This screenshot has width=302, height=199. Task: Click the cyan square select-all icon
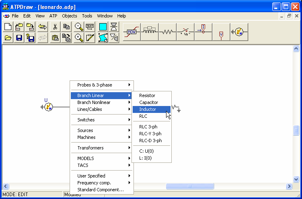pos(103,26)
